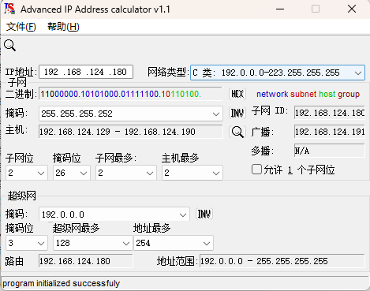Click the first IP octet 192 field
The width and height of the screenshot is (370, 291).
51,72
